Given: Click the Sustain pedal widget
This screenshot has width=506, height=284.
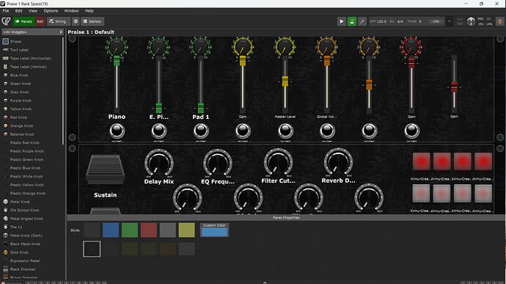Looking at the screenshot, I should coord(105,170).
